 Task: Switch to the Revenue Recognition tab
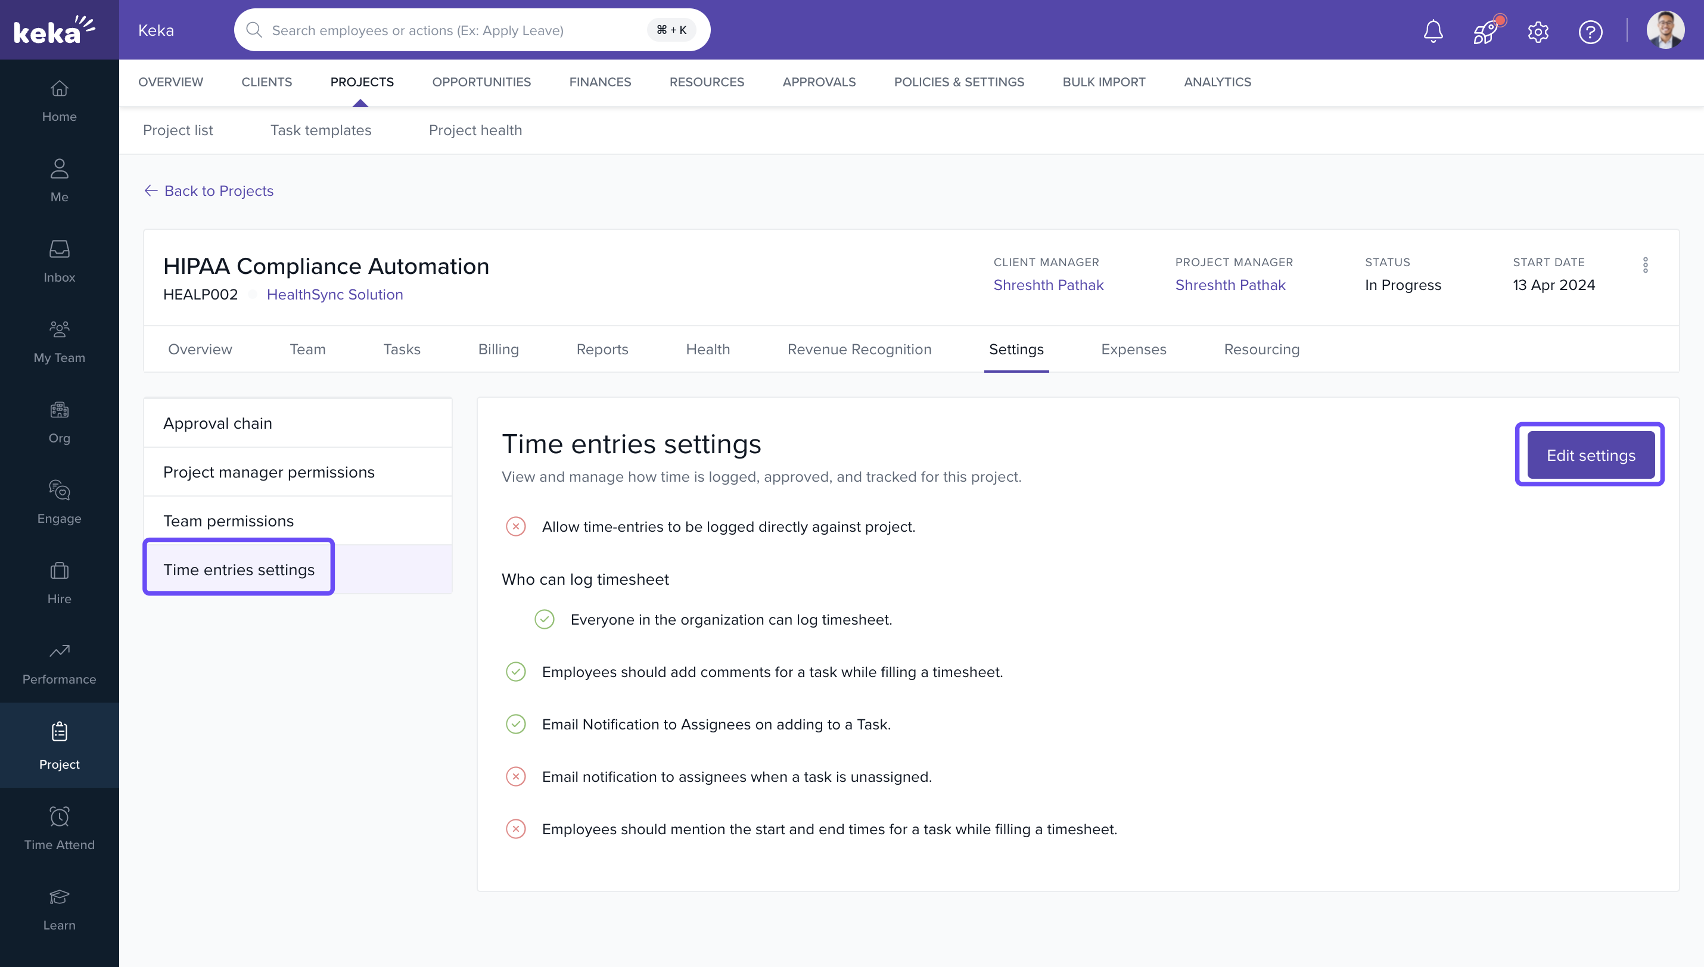tap(859, 350)
